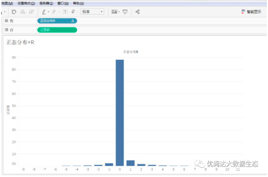The width and height of the screenshot is (268, 177).
Task: Click the 记录数 pill on rows
Action: (x=57, y=30)
